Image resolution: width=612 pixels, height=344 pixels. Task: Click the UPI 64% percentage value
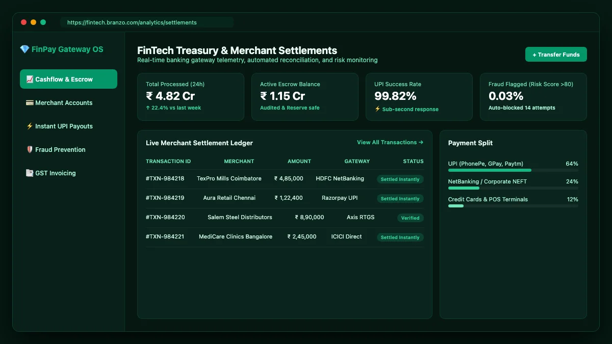[572, 164]
